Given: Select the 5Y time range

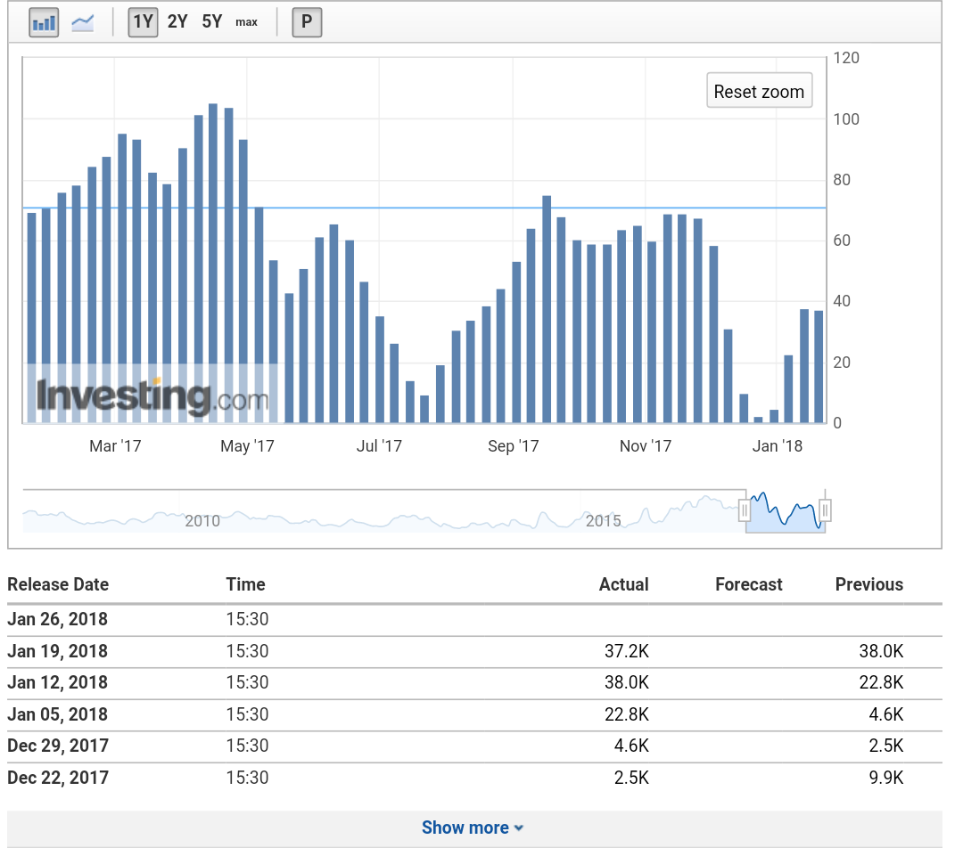Looking at the screenshot, I should 212,22.
